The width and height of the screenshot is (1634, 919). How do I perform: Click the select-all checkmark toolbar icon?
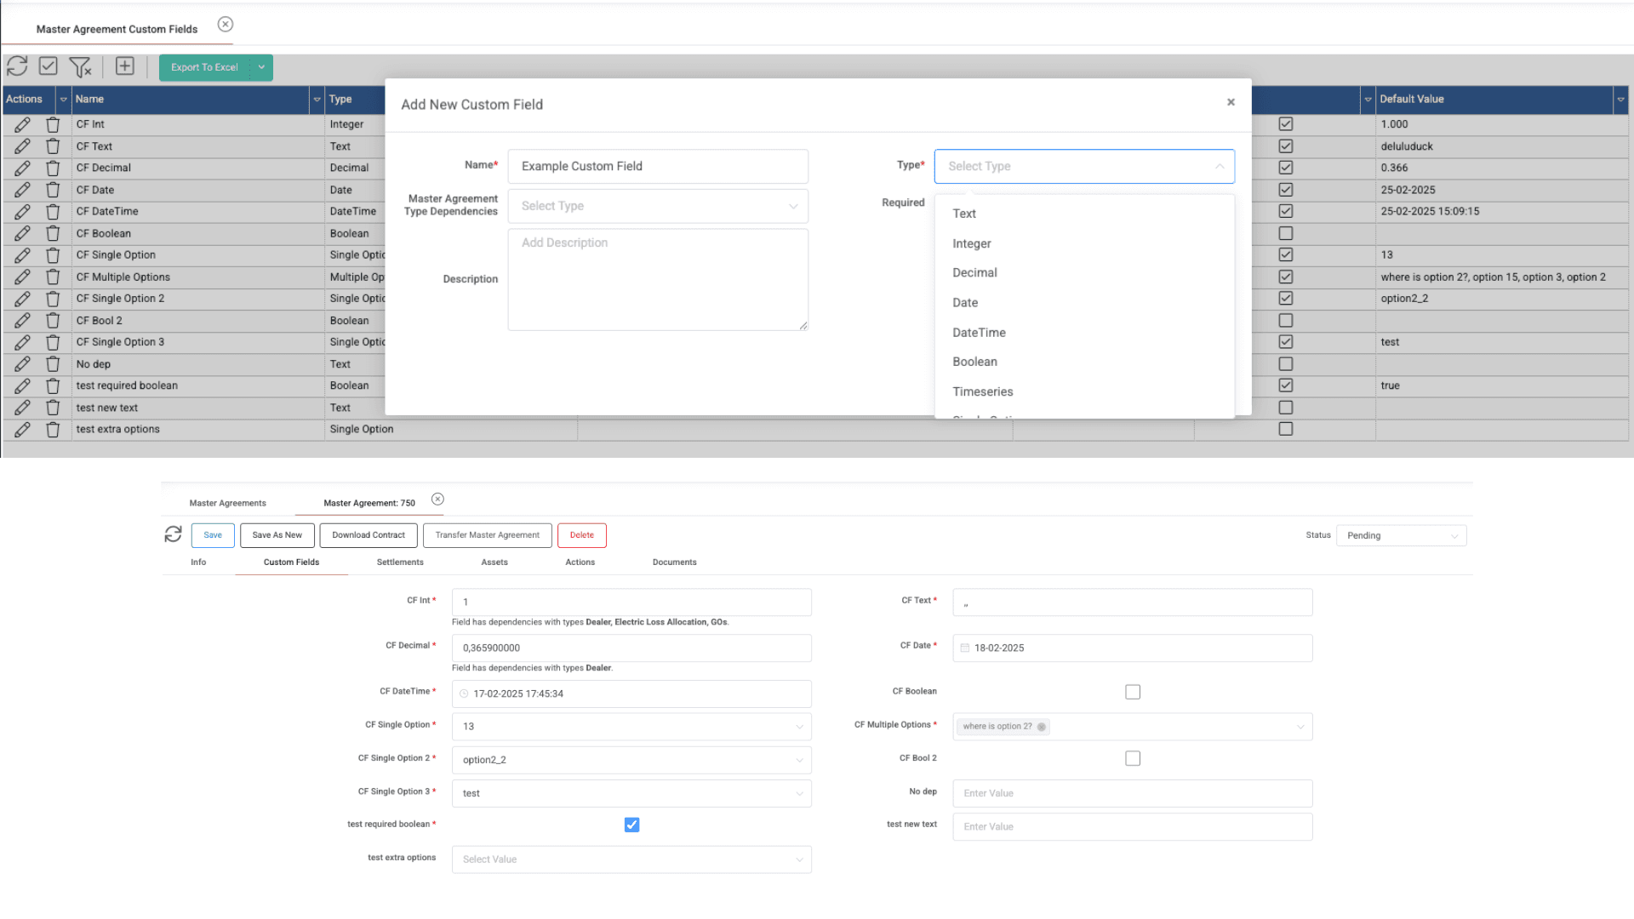(49, 66)
